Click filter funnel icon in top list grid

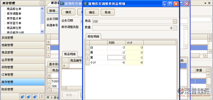pos(48,42)
